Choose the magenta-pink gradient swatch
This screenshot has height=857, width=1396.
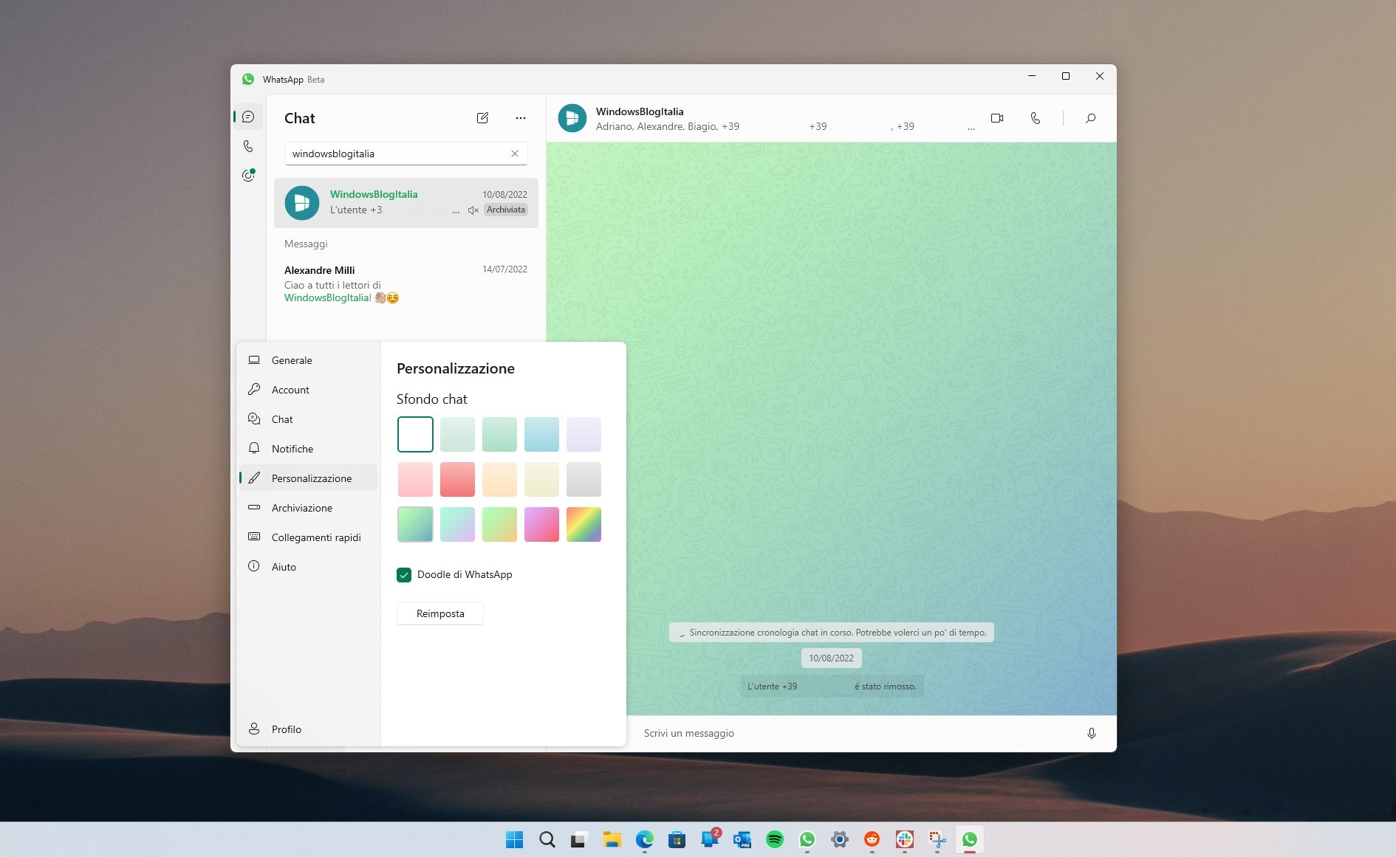coord(541,524)
